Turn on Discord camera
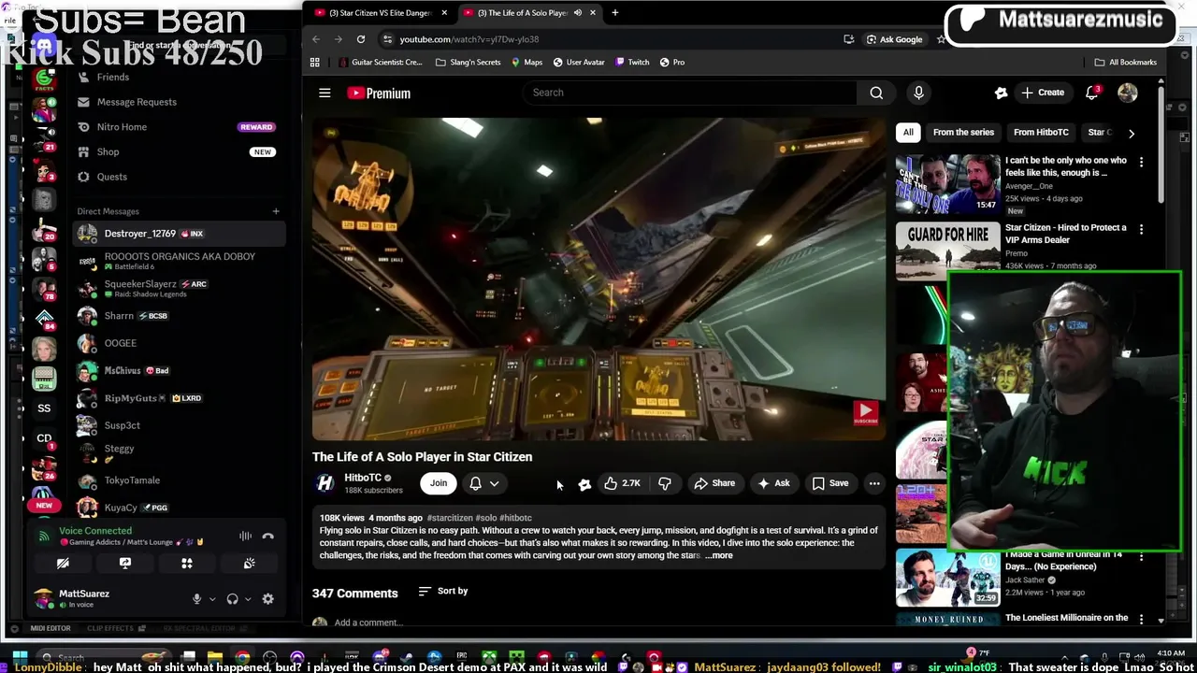This screenshot has width=1197, height=673. tap(63, 564)
